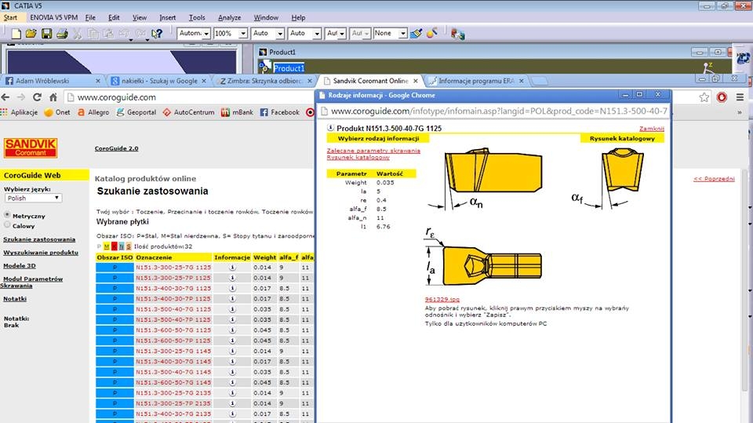Open the Insert menu in CATIA
This screenshot has height=423, width=753.
[168, 17]
